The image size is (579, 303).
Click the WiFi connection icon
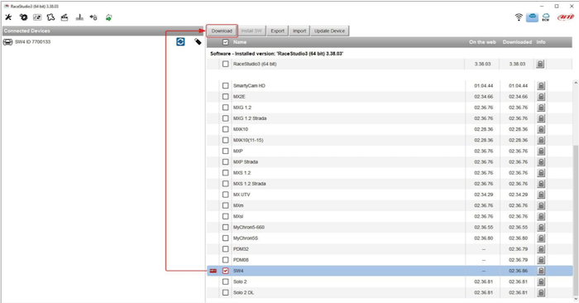click(x=519, y=17)
